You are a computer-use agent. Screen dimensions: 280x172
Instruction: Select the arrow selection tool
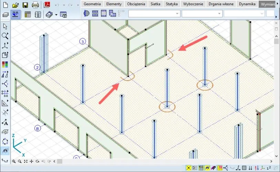click(x=5, y=26)
